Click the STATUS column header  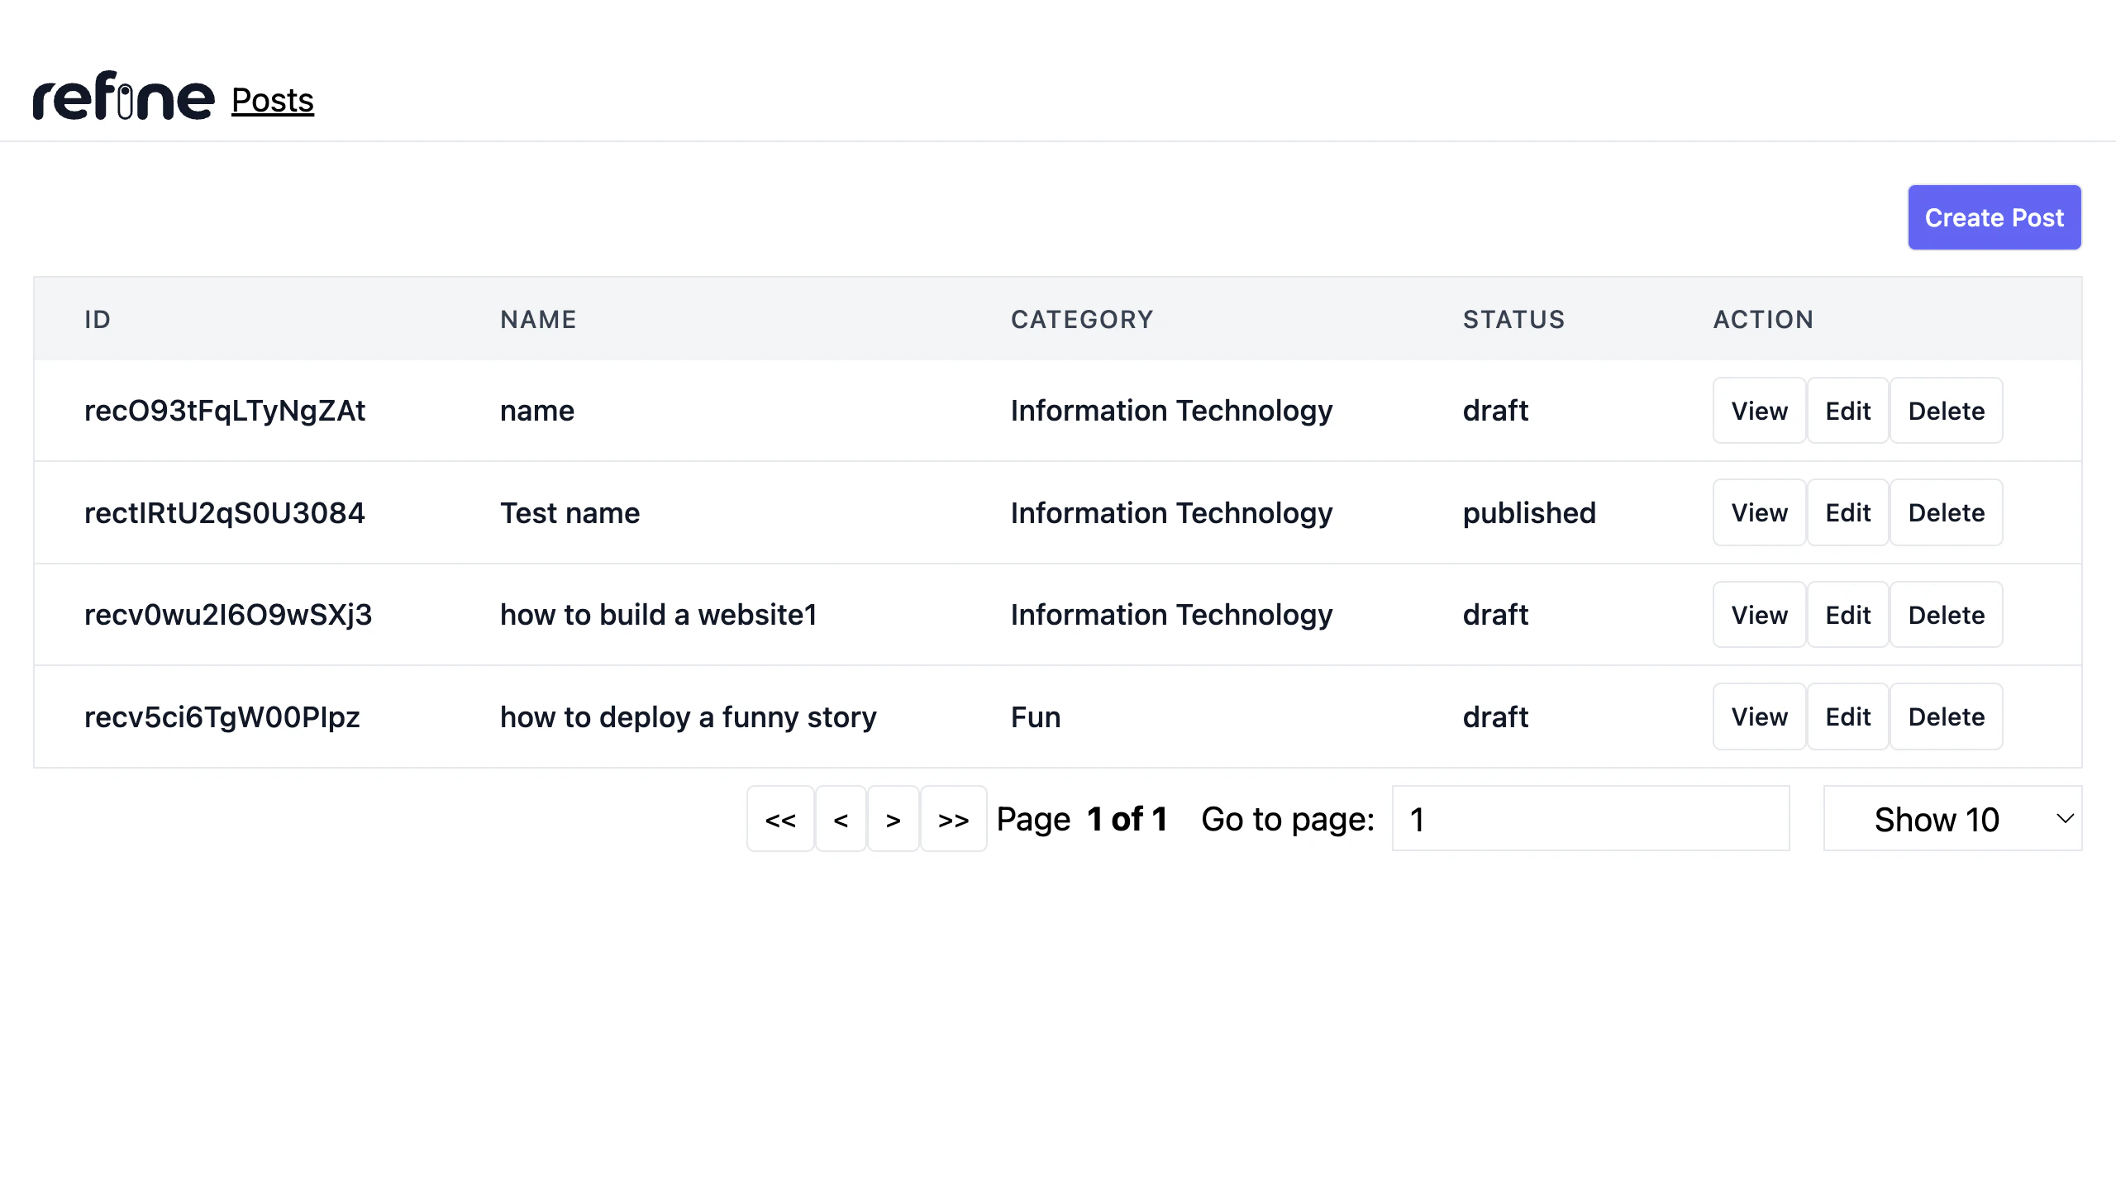tap(1513, 319)
